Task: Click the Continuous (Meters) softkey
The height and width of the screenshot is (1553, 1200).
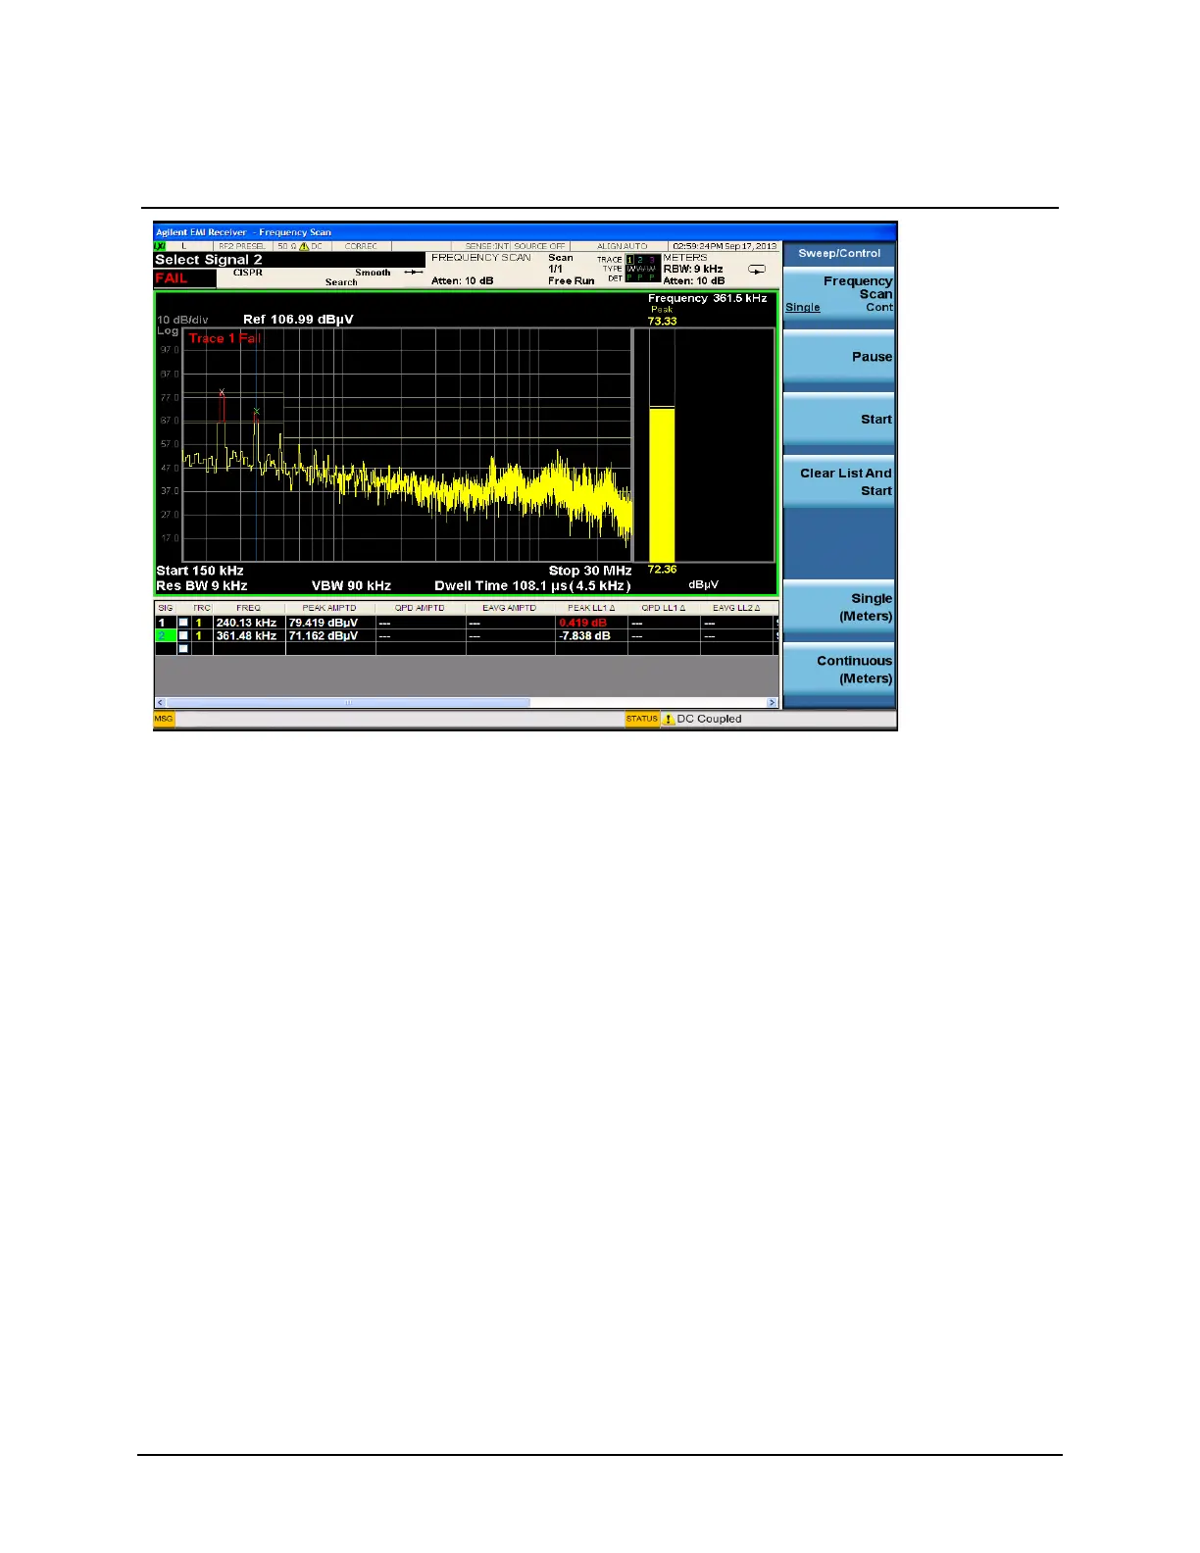Action: [x=839, y=670]
